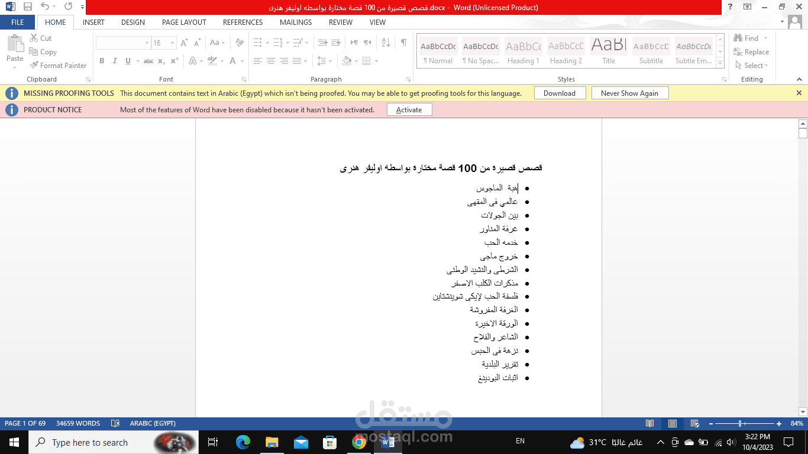
Task: Expand the Styles gallery More arrow
Action: tap(720, 64)
